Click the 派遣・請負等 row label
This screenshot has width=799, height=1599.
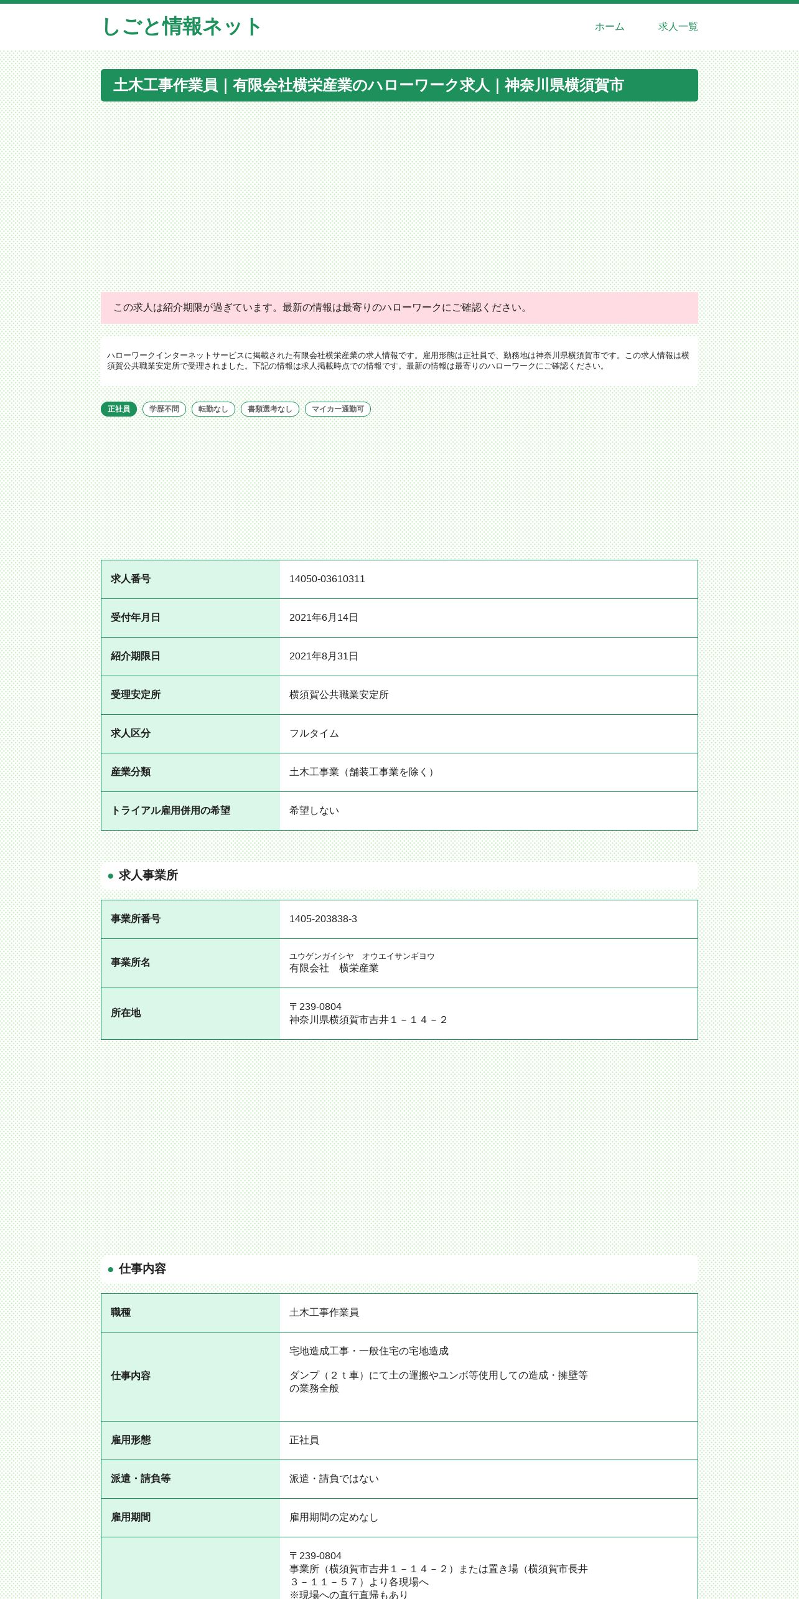coord(141,1479)
